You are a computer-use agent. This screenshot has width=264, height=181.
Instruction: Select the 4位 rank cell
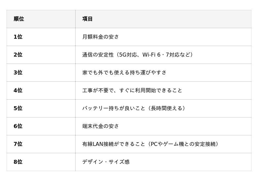coord(18,90)
